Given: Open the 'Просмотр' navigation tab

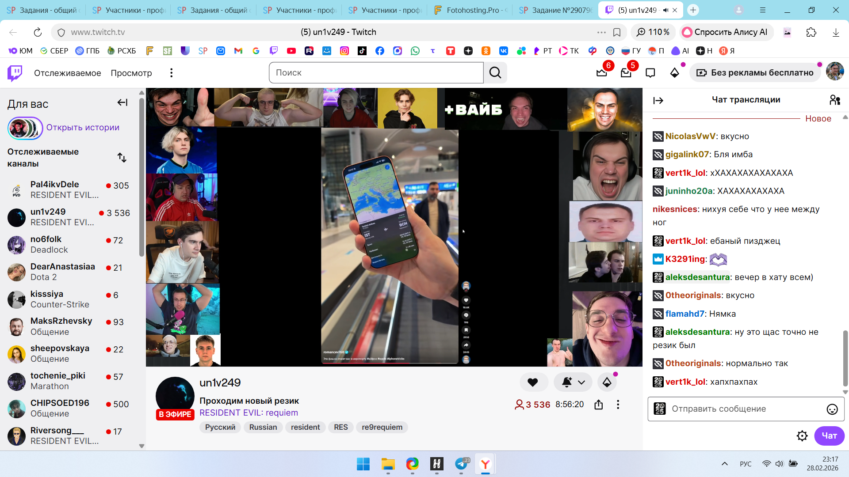Looking at the screenshot, I should coord(131,73).
